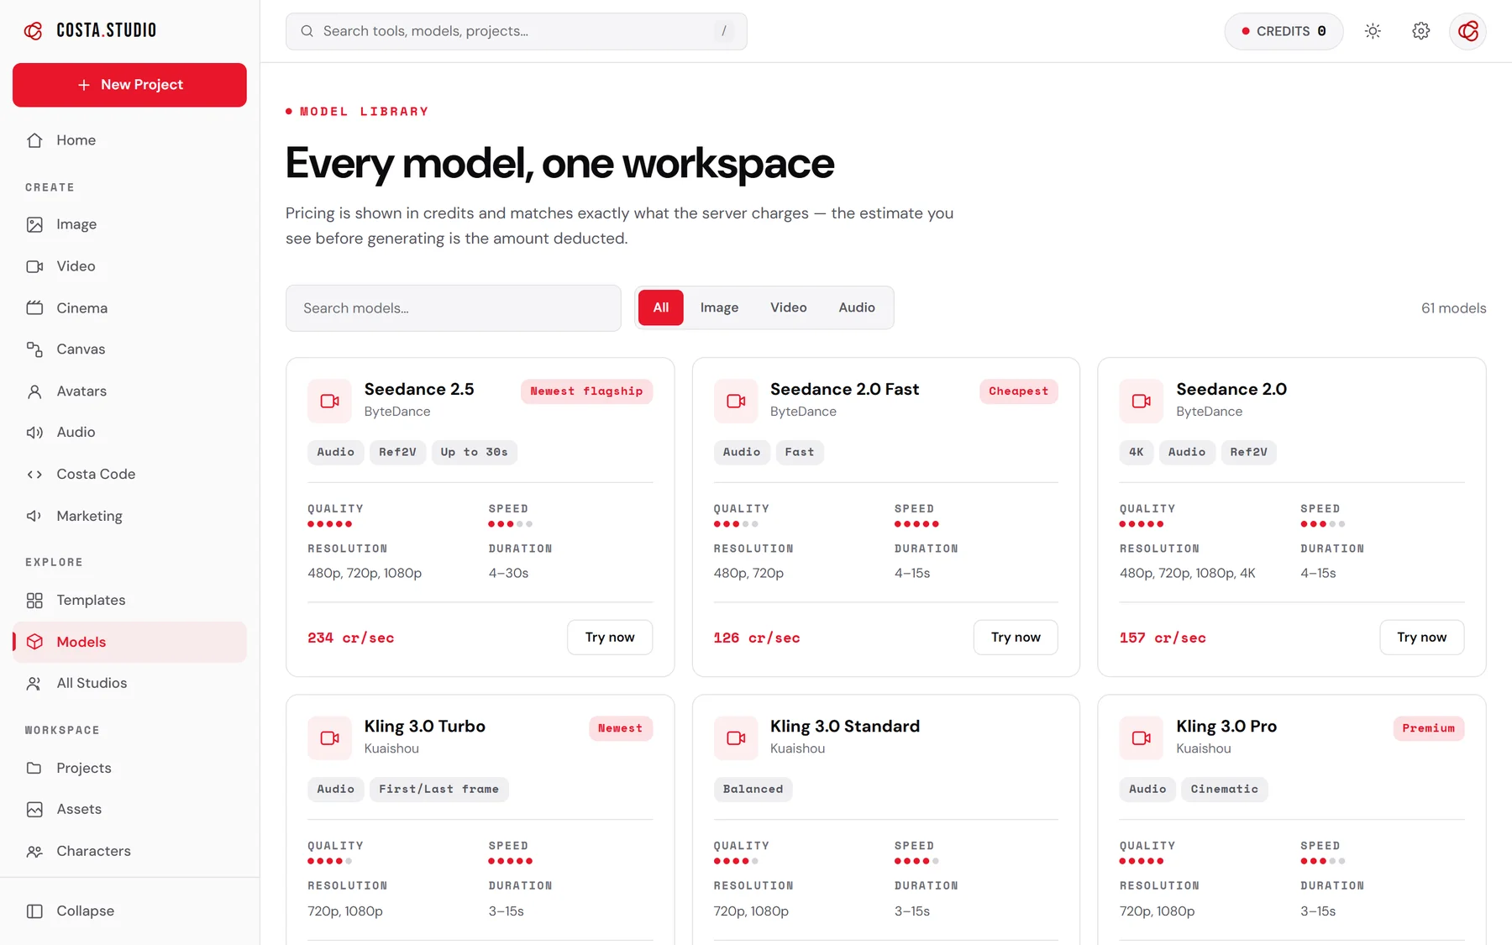The width and height of the screenshot is (1512, 945).
Task: Click the First/Last frame tag
Action: coord(439,790)
